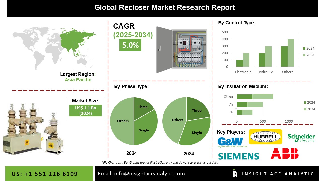Screen dimensions: 322x181
Task: Click the By Insulation Medium: heading
Action: [x=243, y=86]
